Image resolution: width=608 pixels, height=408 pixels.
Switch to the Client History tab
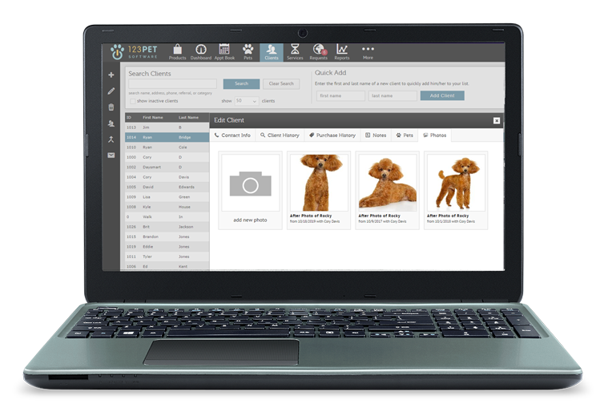(280, 135)
